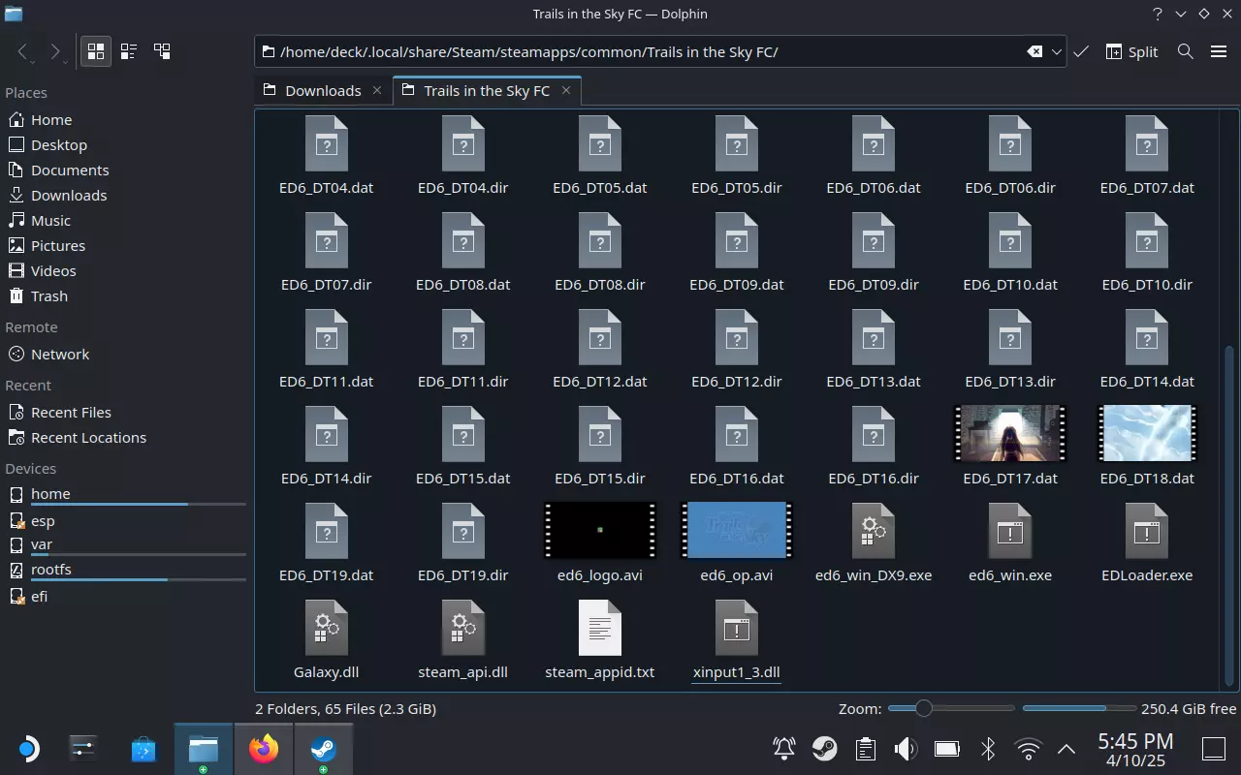This screenshot has width=1241, height=775.
Task: Open Wi-Fi networks in tray
Action: [1028, 748]
